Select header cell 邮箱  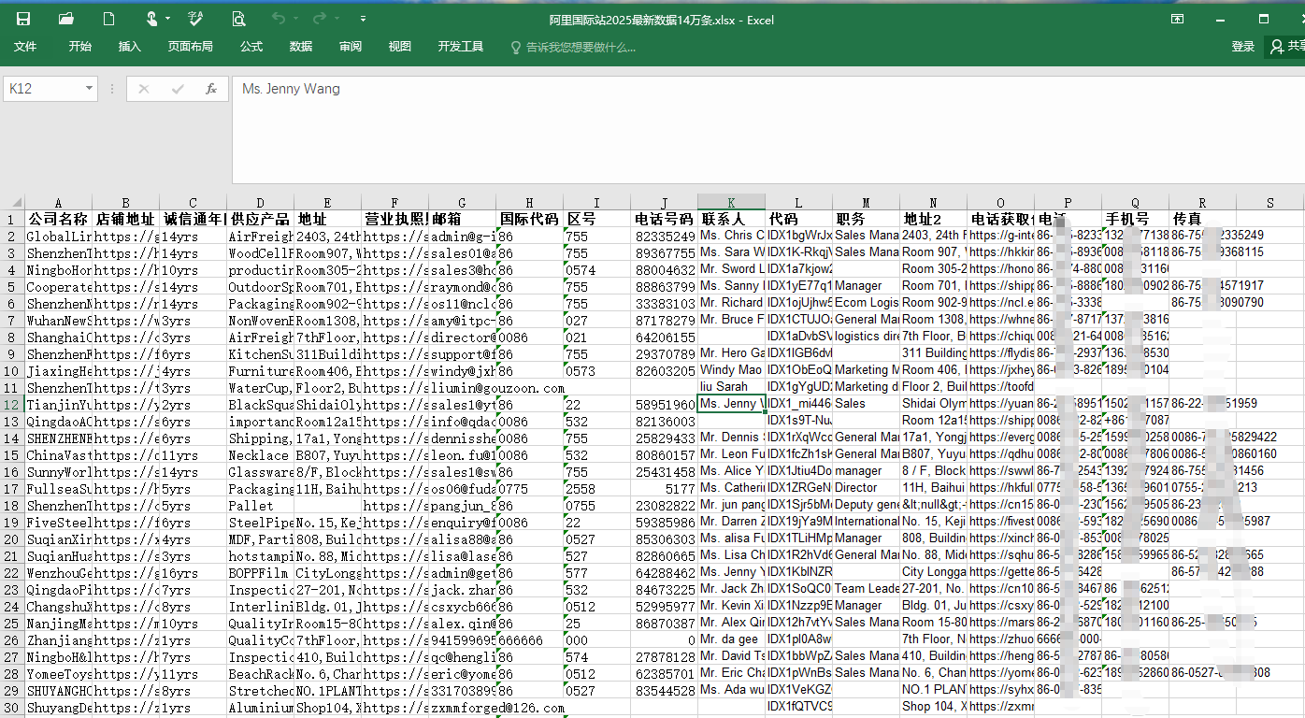click(x=463, y=219)
